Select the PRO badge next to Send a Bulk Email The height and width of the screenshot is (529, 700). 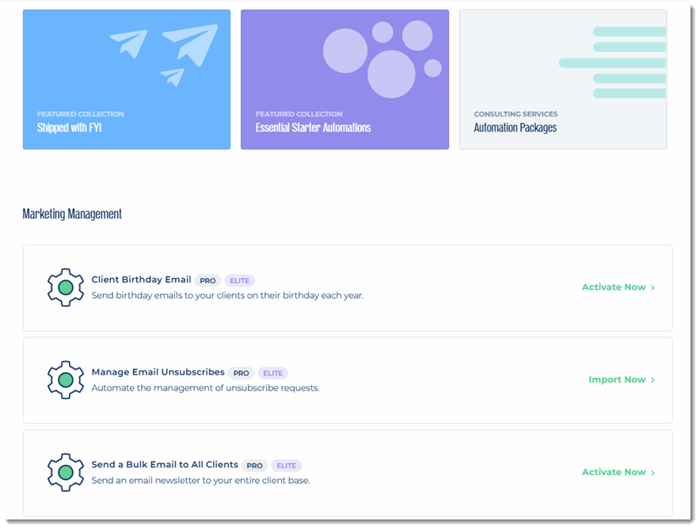click(254, 466)
